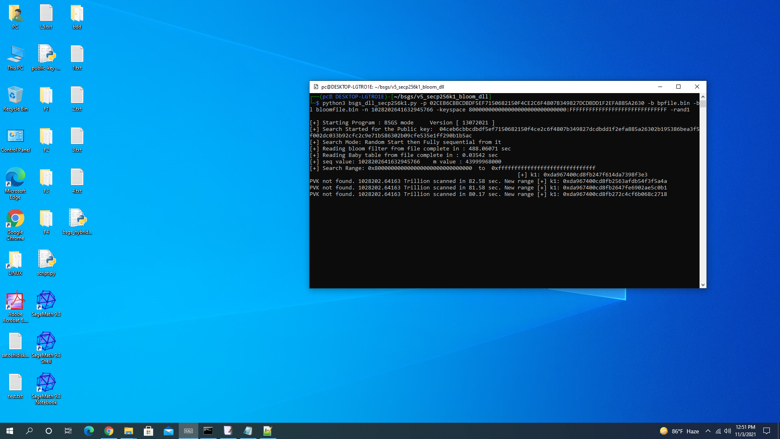
Task: Open the Adobe Acrobat desktop shortcut
Action: [x=15, y=302]
